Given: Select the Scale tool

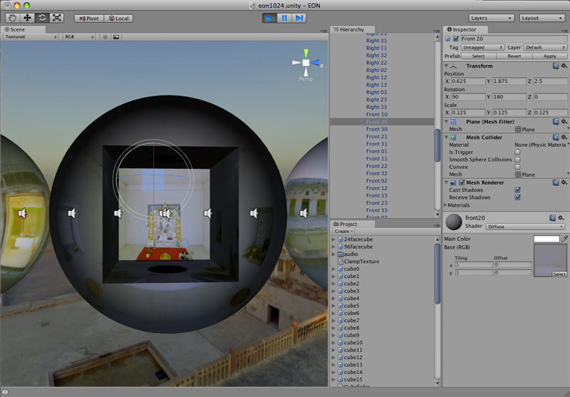Looking at the screenshot, I should tap(57, 18).
